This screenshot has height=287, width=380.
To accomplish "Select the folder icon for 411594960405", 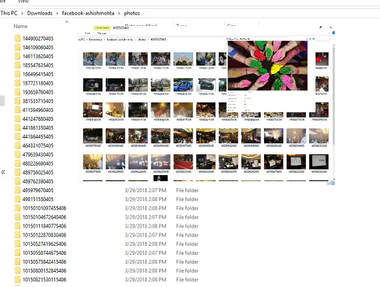I will [x=18, y=110].
